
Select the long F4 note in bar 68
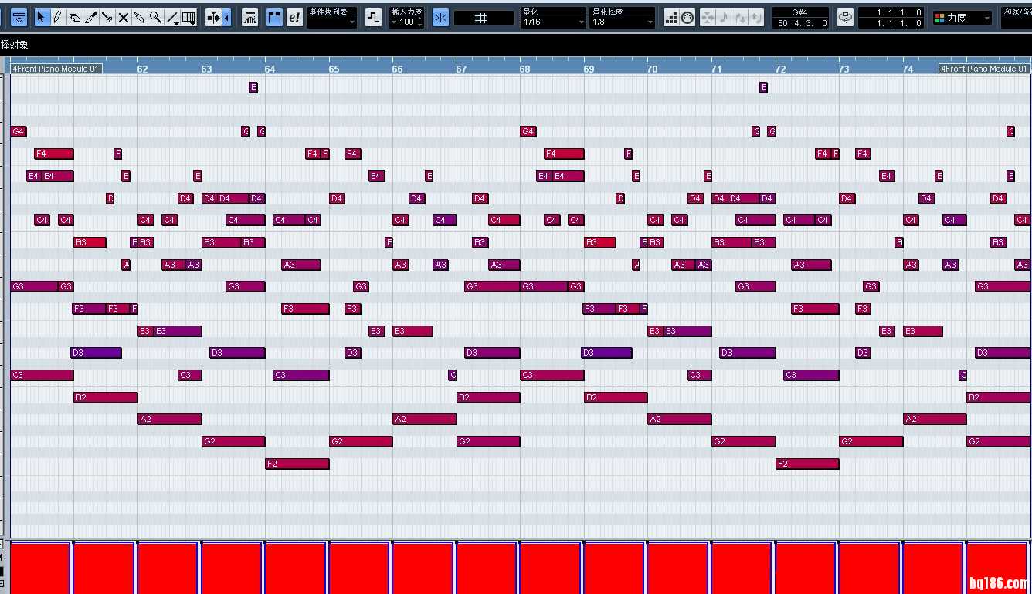[x=564, y=154]
